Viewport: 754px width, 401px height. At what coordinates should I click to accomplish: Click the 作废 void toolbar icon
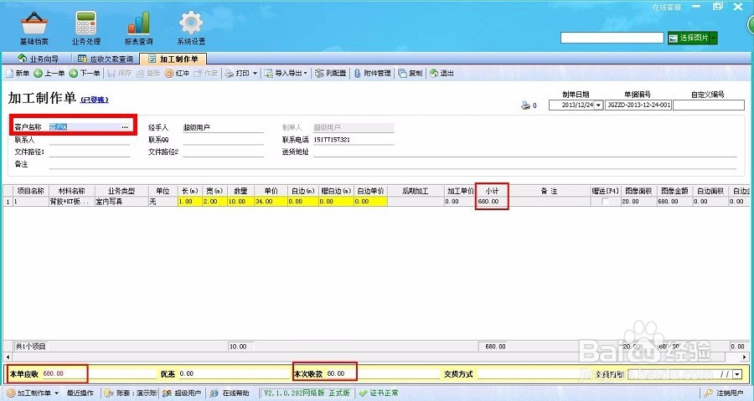[x=206, y=73]
